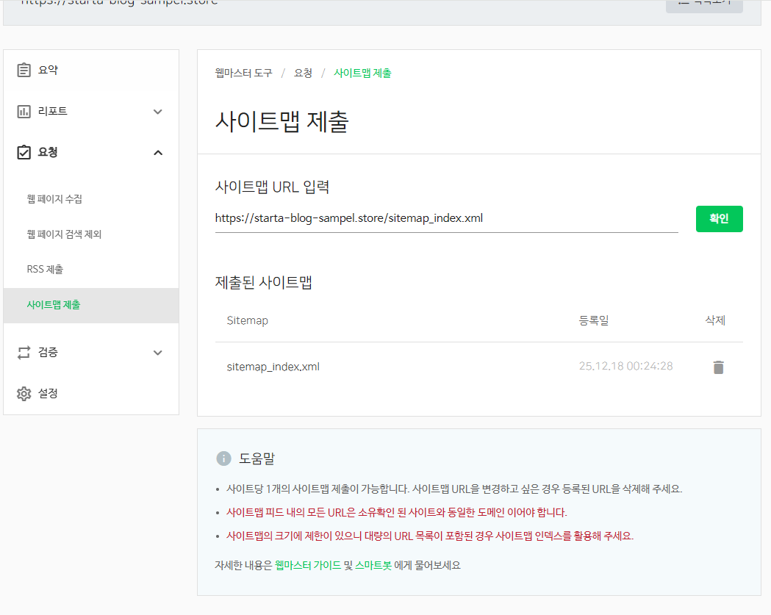
Task: Open the 설정 gear icon
Action: pyautogui.click(x=24, y=394)
